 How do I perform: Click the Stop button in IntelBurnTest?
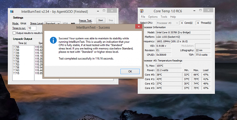tap(111, 20)
